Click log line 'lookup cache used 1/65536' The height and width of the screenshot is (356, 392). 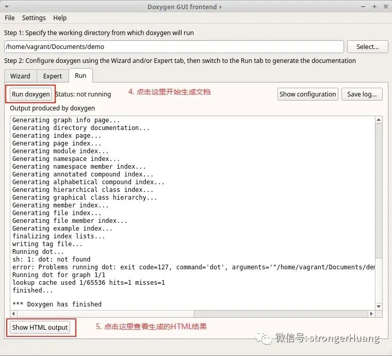[x=89, y=283]
